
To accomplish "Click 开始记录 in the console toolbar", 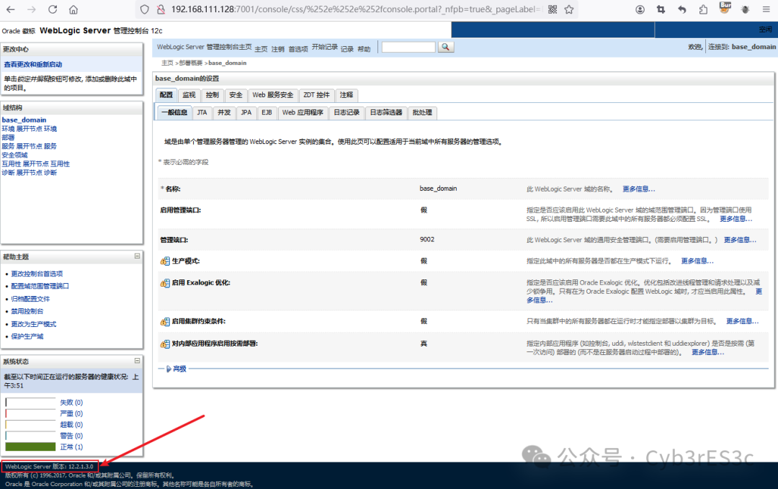I will point(325,47).
